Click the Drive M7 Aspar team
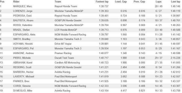Screen dimensions: 182x93 (63, 44)
